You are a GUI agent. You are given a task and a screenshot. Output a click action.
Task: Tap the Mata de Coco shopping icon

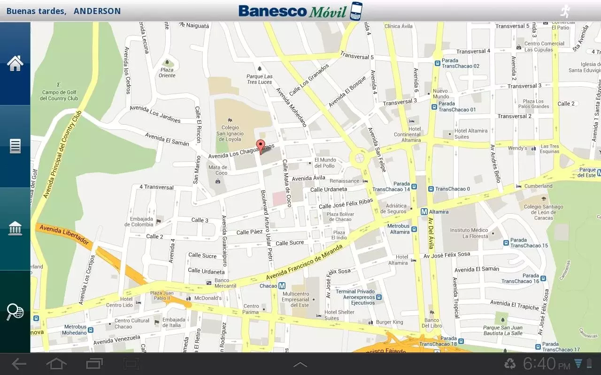click(x=218, y=180)
